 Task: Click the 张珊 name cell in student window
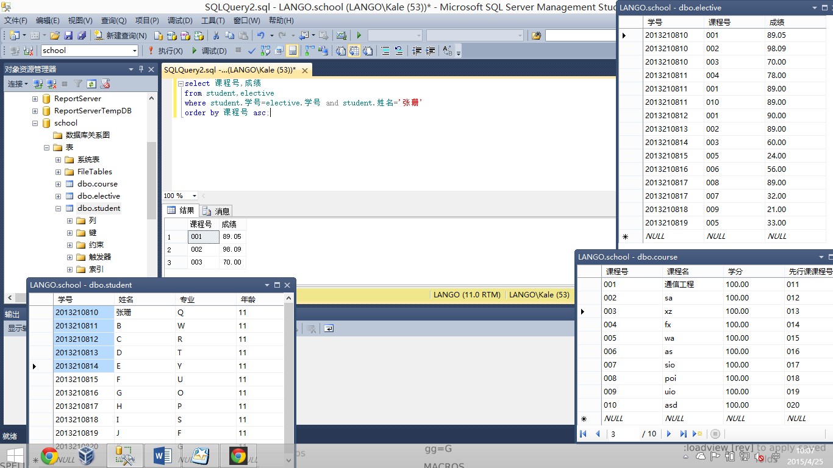(x=144, y=313)
